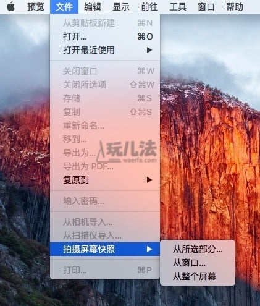The width and height of the screenshot is (260, 306).
Task: Click the 打开最近使用 menu entry
Action: point(105,50)
